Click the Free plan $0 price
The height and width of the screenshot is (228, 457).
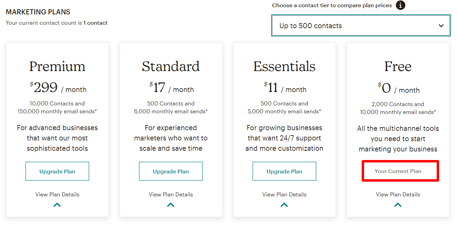click(384, 88)
